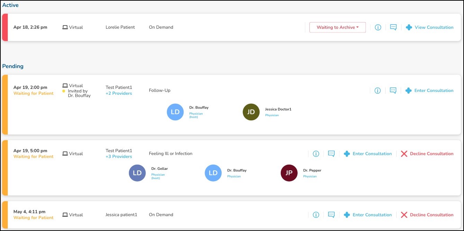Image resolution: width=464 pixels, height=231 pixels.
Task: Open chat for Feeling Ill or Infection visit
Action: coord(331,154)
